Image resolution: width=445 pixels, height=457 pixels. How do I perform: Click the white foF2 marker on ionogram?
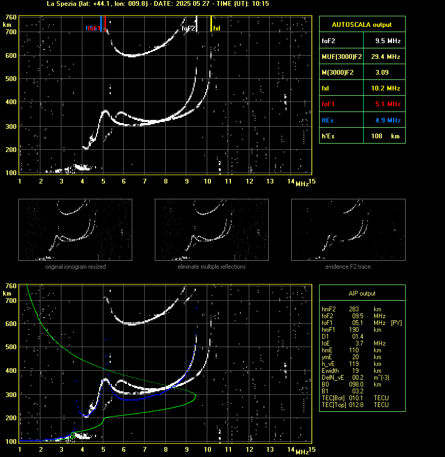tap(197, 24)
